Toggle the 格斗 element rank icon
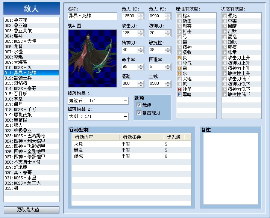270x218 pixels. coord(179,16)
